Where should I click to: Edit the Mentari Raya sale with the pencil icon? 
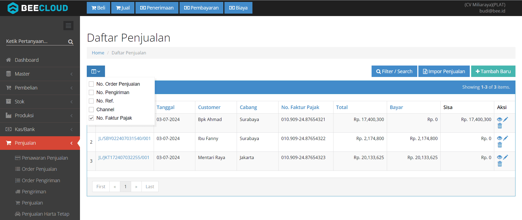click(x=506, y=157)
